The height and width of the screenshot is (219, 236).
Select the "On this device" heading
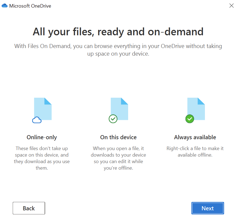tap(118, 137)
